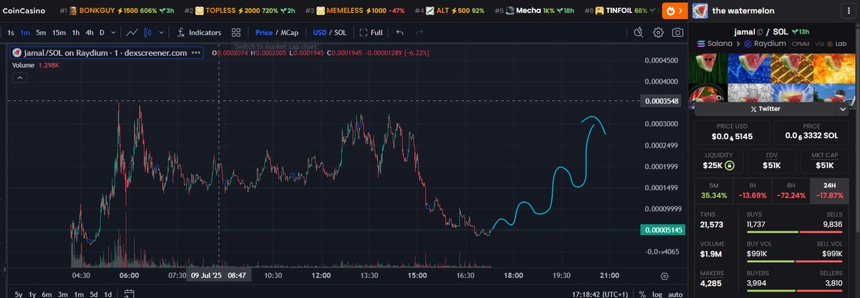Open the line chart type icon
Screen dimensions: 860x298
click(133, 32)
